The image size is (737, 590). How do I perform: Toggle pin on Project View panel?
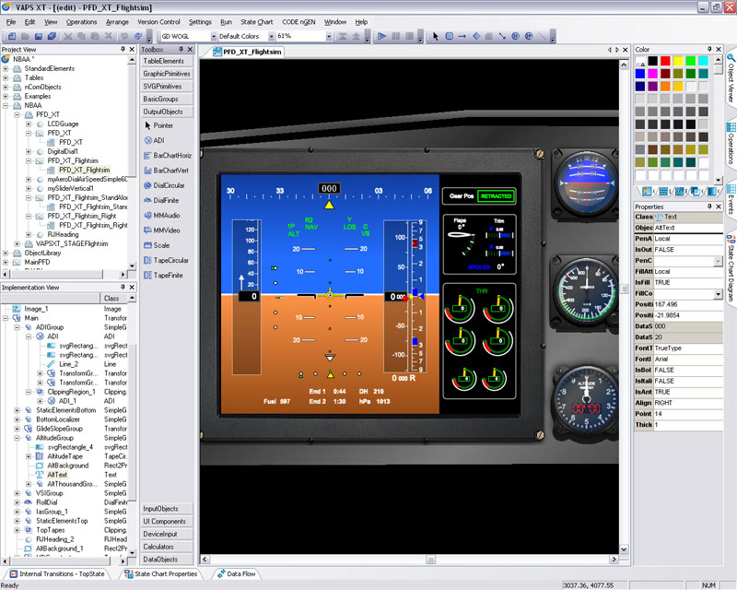(x=123, y=49)
